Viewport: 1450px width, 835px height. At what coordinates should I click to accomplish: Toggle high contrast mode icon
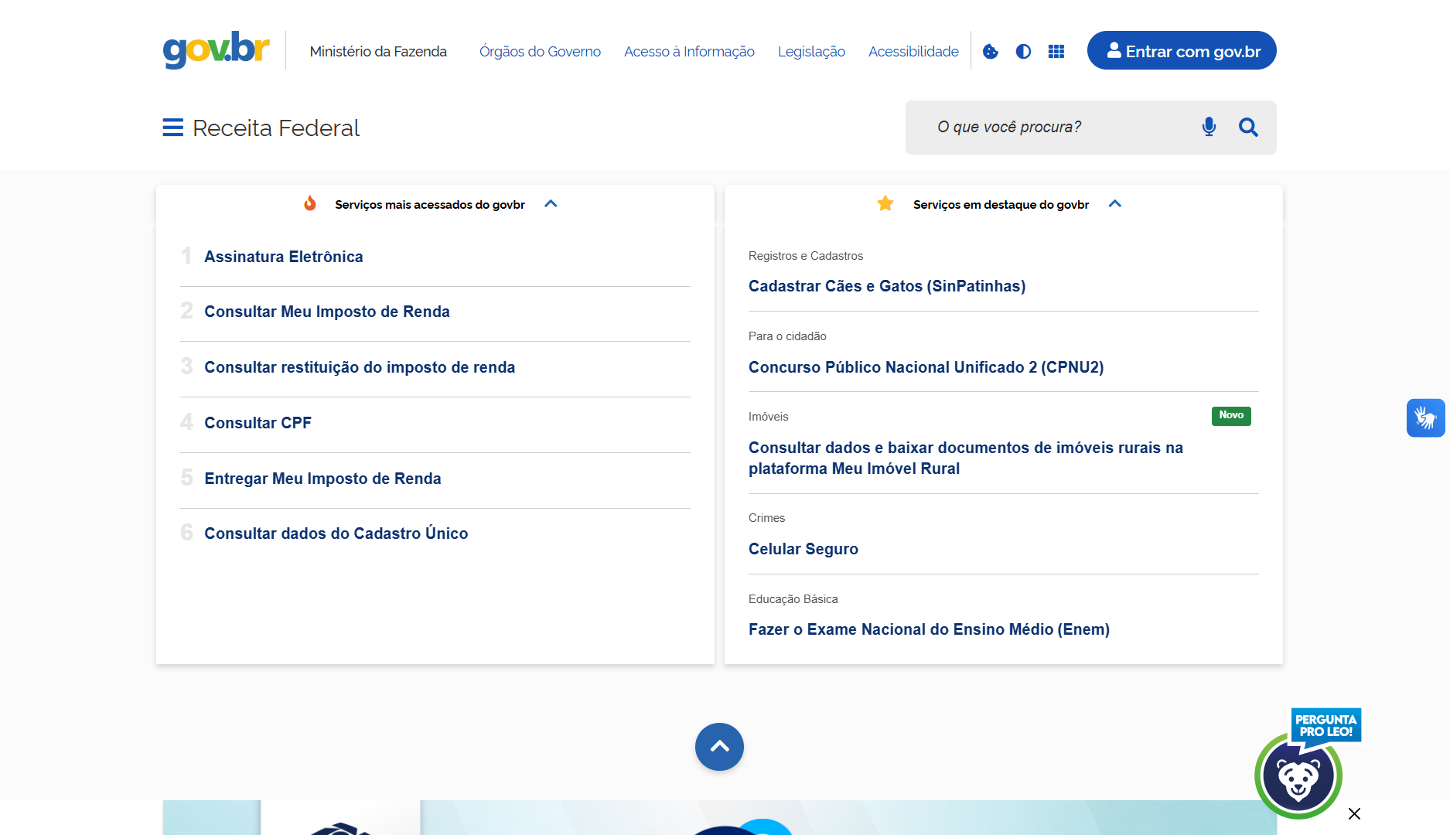pos(1023,52)
